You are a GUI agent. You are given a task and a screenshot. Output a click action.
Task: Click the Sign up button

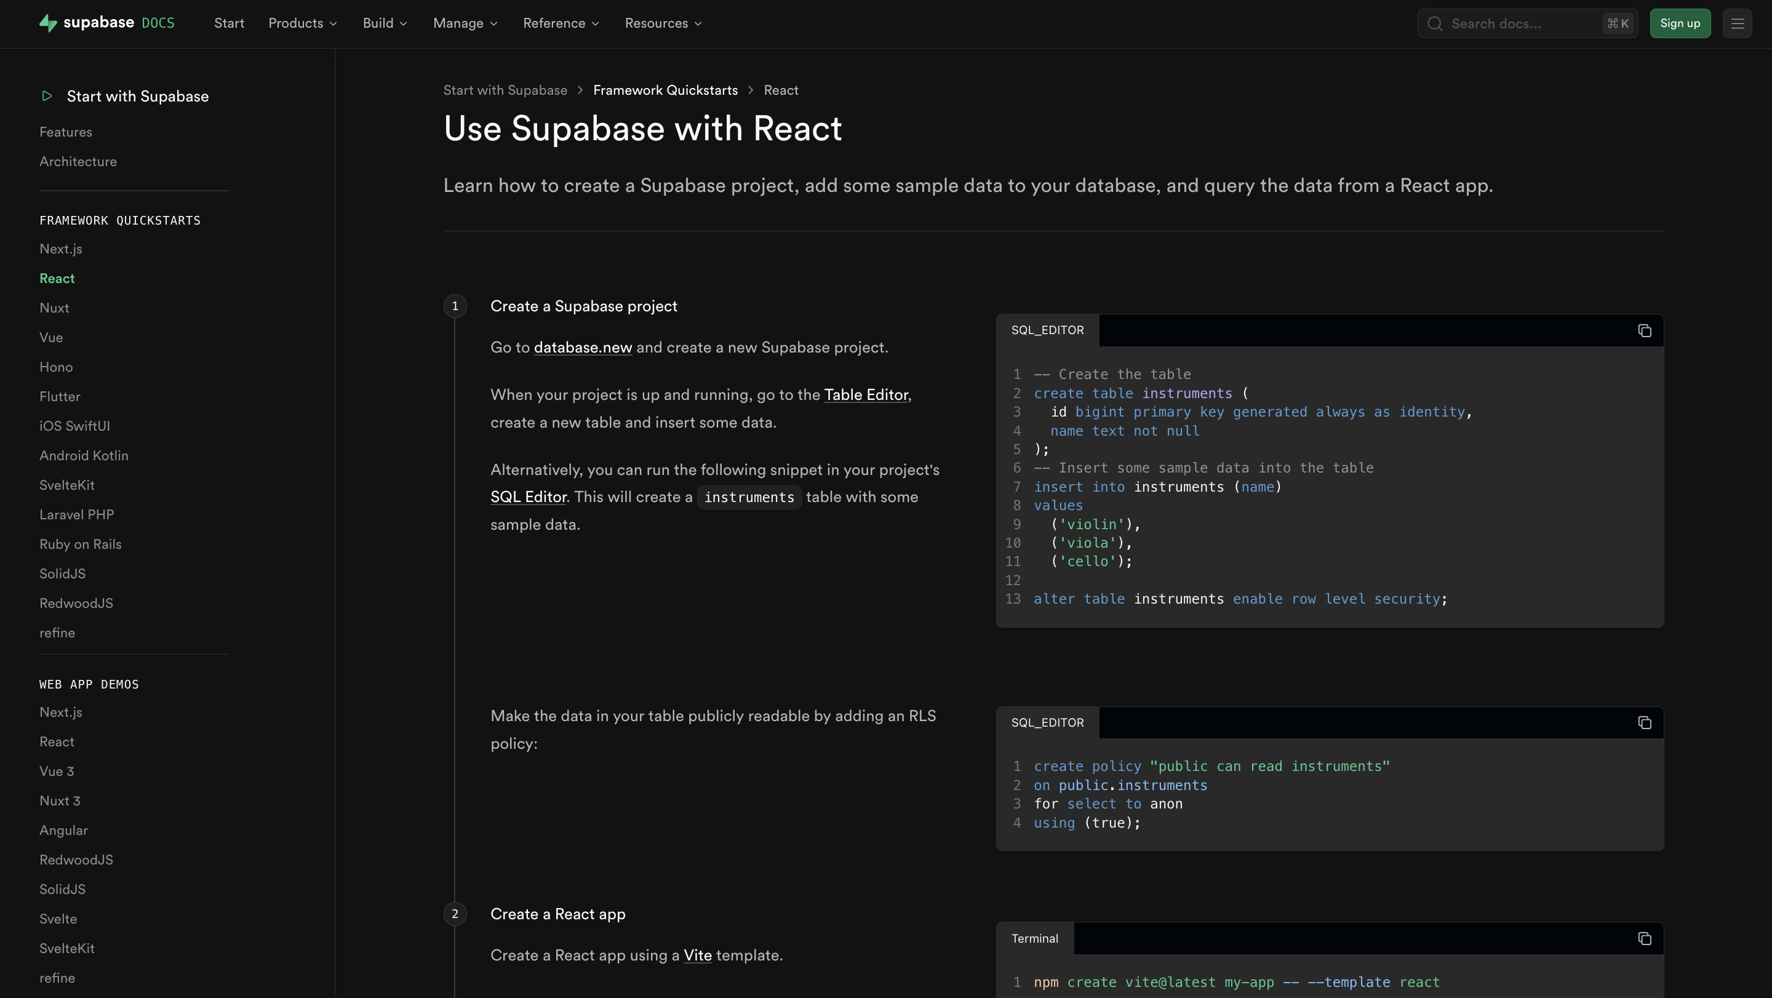point(1680,23)
